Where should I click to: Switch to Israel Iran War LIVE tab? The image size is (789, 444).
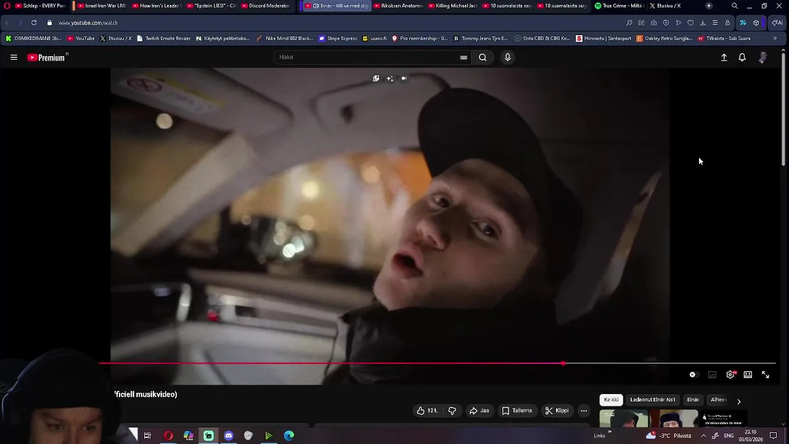[101, 6]
